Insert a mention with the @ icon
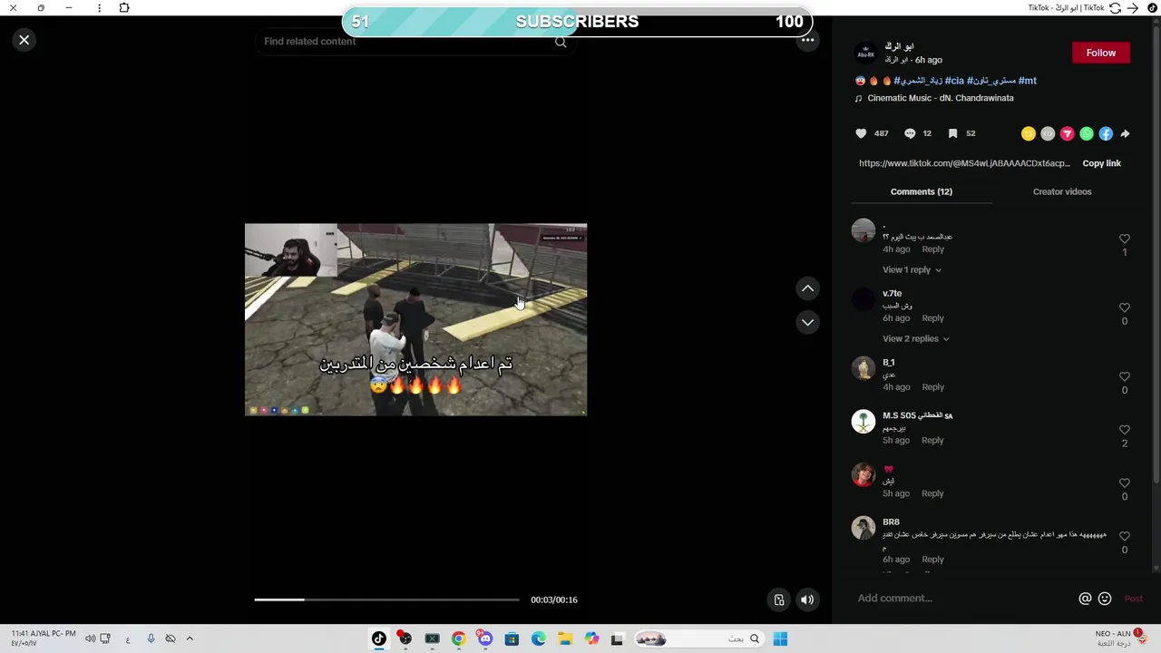The height and width of the screenshot is (653, 1161). (1085, 599)
